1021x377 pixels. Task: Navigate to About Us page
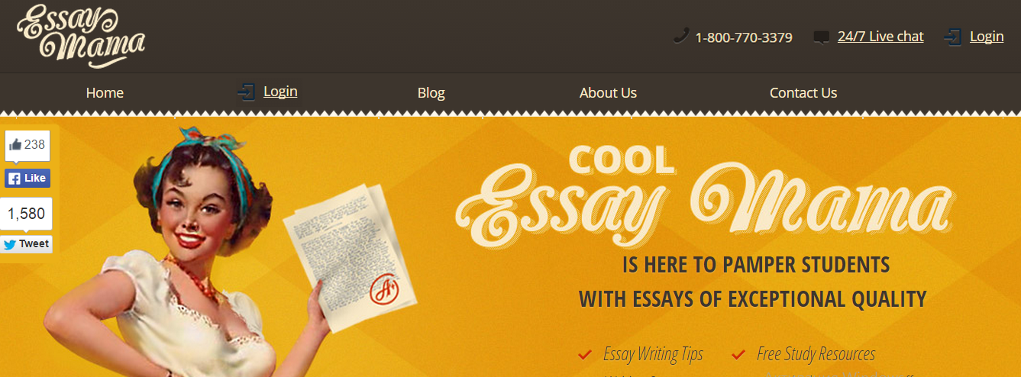pyautogui.click(x=608, y=93)
